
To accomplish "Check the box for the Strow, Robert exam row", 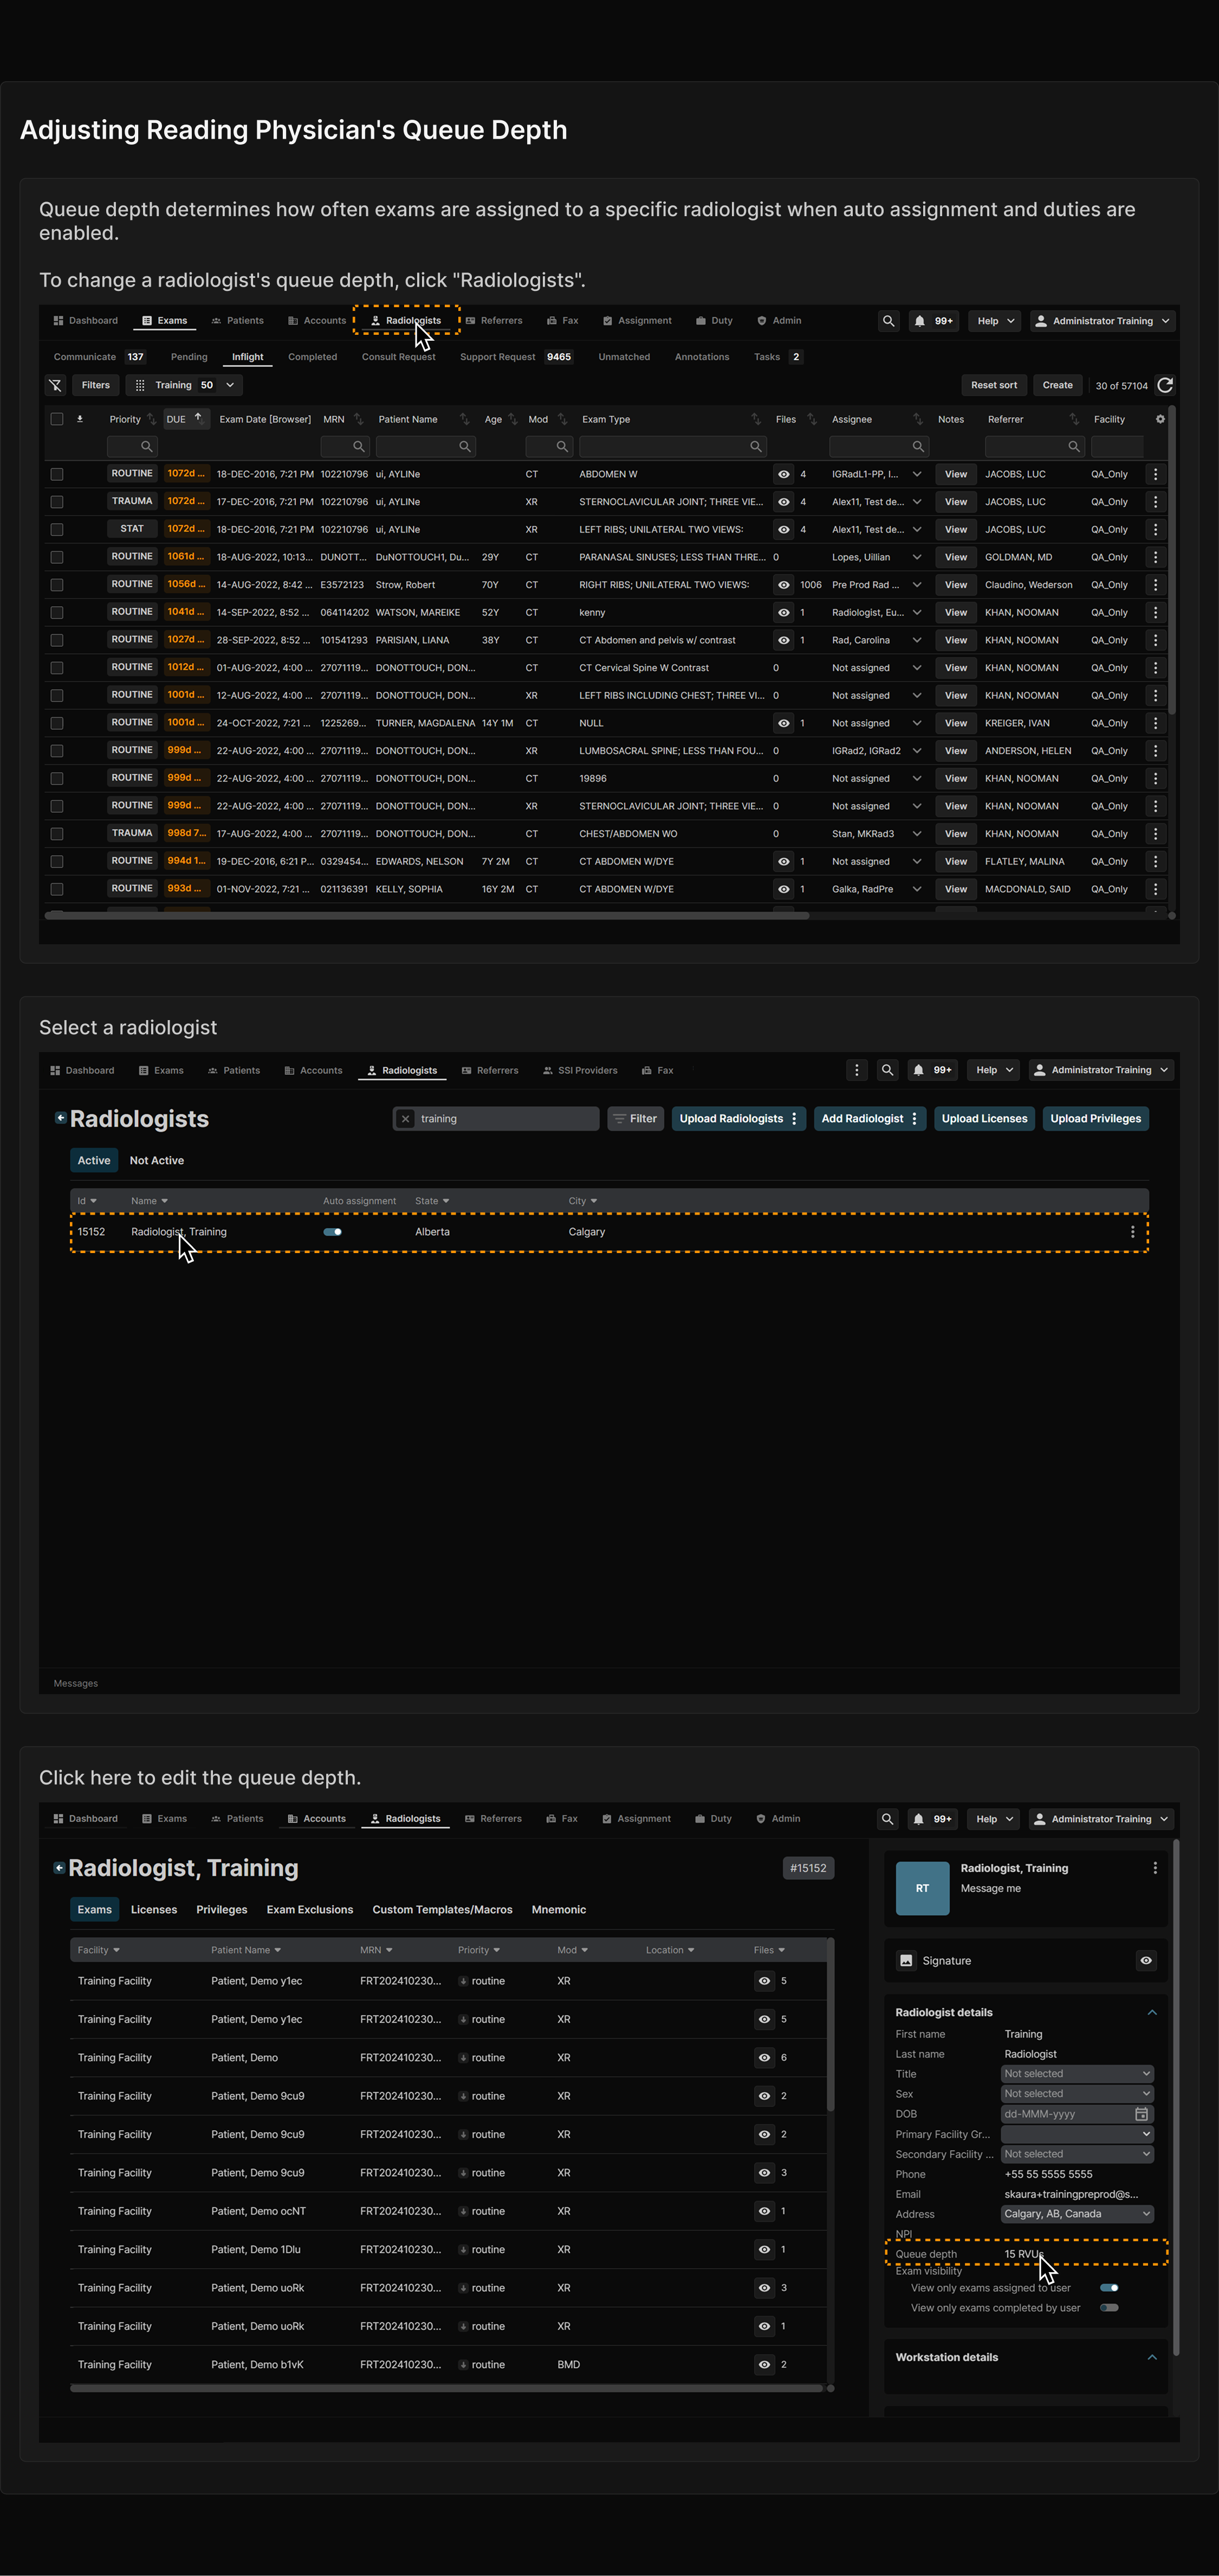I will coord(57,585).
